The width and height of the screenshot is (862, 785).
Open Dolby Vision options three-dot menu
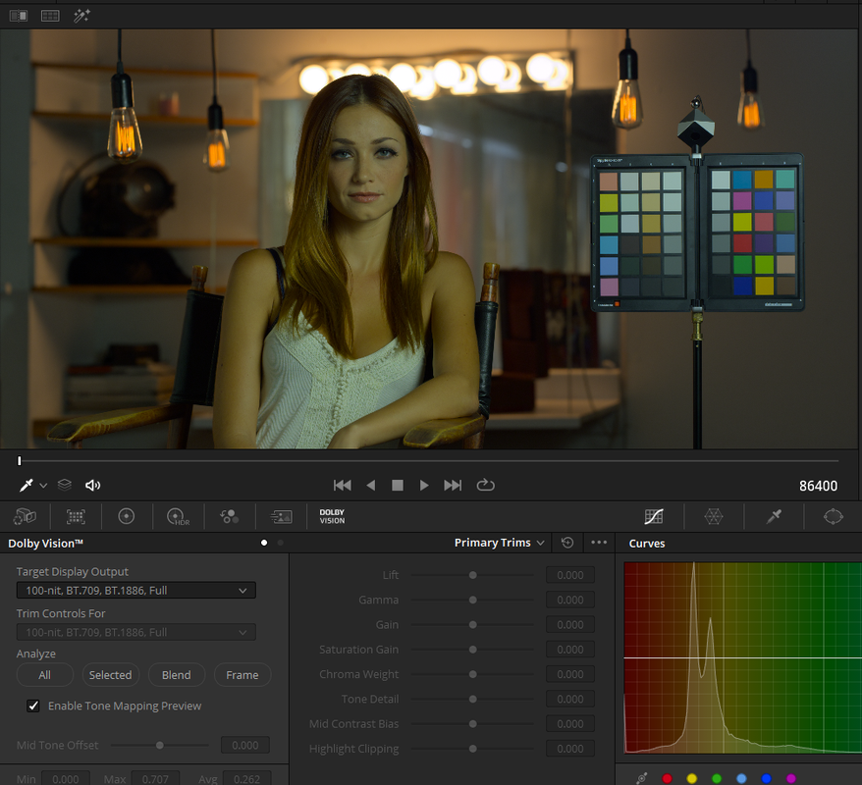coord(599,543)
